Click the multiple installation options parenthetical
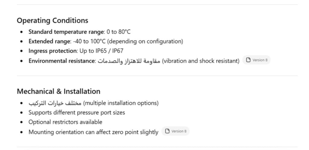 [121, 103]
